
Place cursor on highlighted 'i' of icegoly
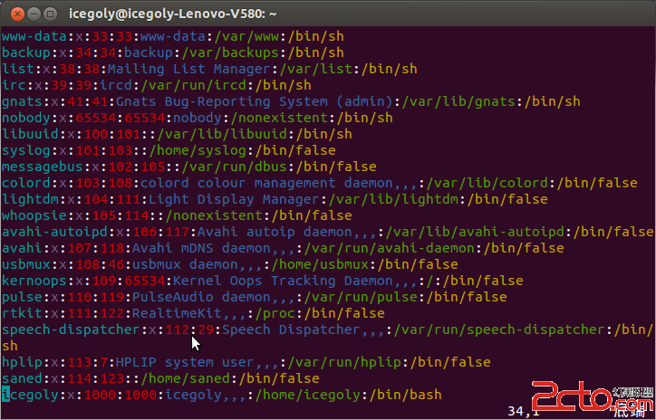pyautogui.click(x=5, y=395)
